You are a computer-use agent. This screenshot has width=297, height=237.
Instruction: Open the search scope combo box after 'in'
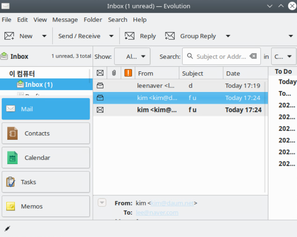point(283,56)
